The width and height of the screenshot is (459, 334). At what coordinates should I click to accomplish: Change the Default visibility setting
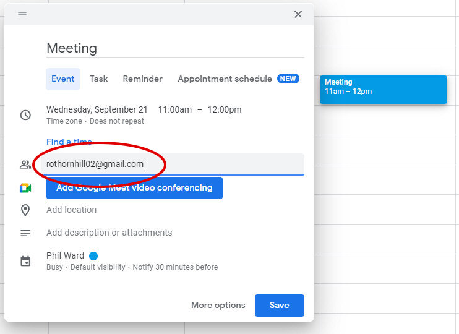pyautogui.click(x=98, y=267)
